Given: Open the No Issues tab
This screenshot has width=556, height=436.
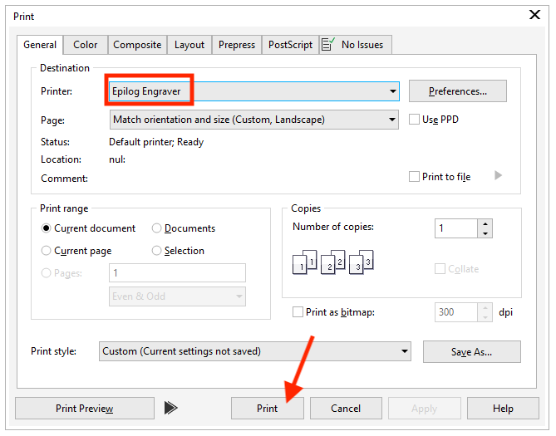Looking at the screenshot, I should (356, 45).
